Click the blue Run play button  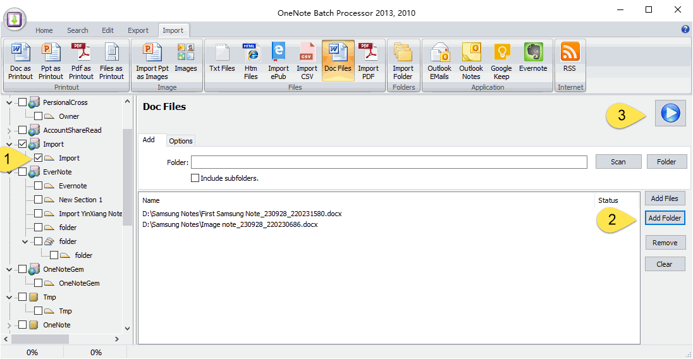coord(670,114)
